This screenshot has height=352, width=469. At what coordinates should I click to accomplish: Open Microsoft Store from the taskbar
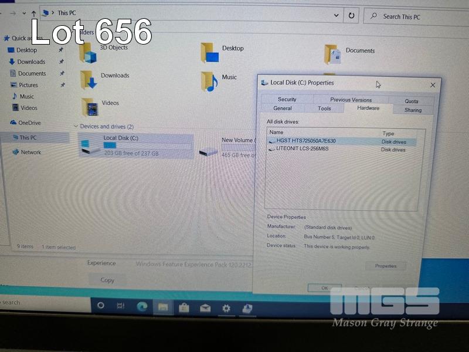pos(183,307)
